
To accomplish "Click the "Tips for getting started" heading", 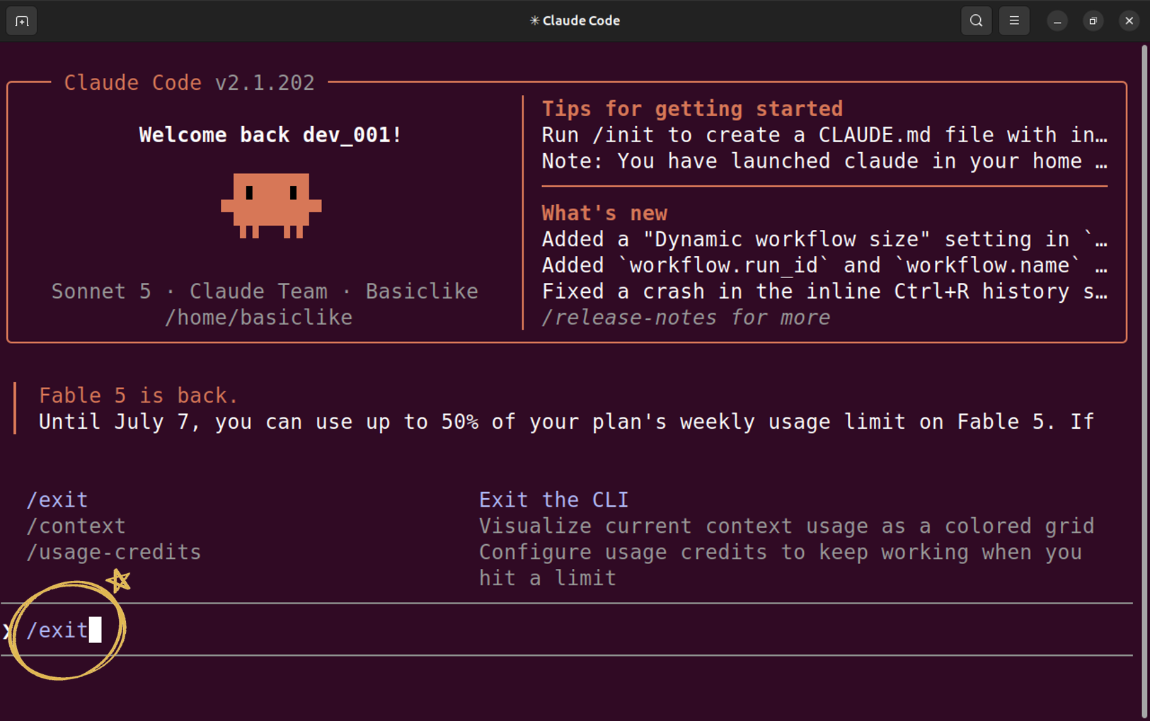I will tap(692, 108).
